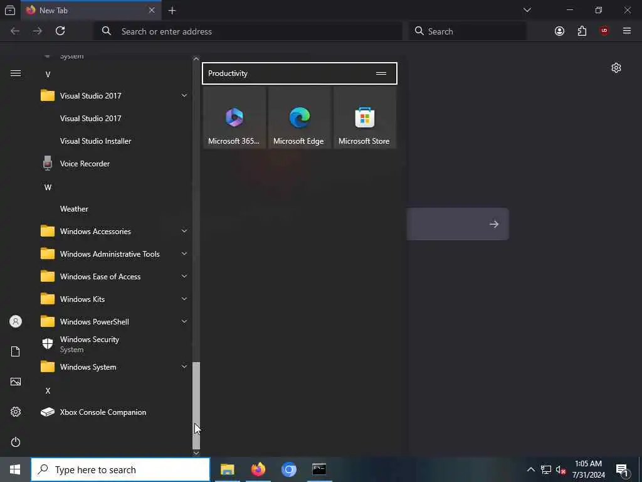Image resolution: width=642 pixels, height=482 pixels.
Task: Launch Xbox Console Companion
Action: [114, 412]
